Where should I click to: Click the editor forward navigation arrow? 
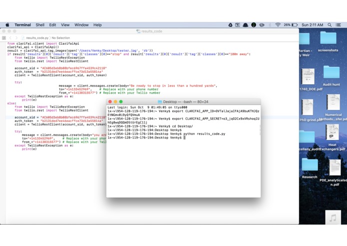16,38
